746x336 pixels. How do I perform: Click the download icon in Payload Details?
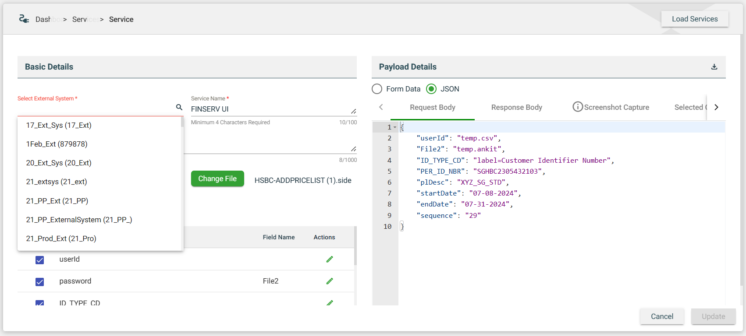pyautogui.click(x=714, y=67)
